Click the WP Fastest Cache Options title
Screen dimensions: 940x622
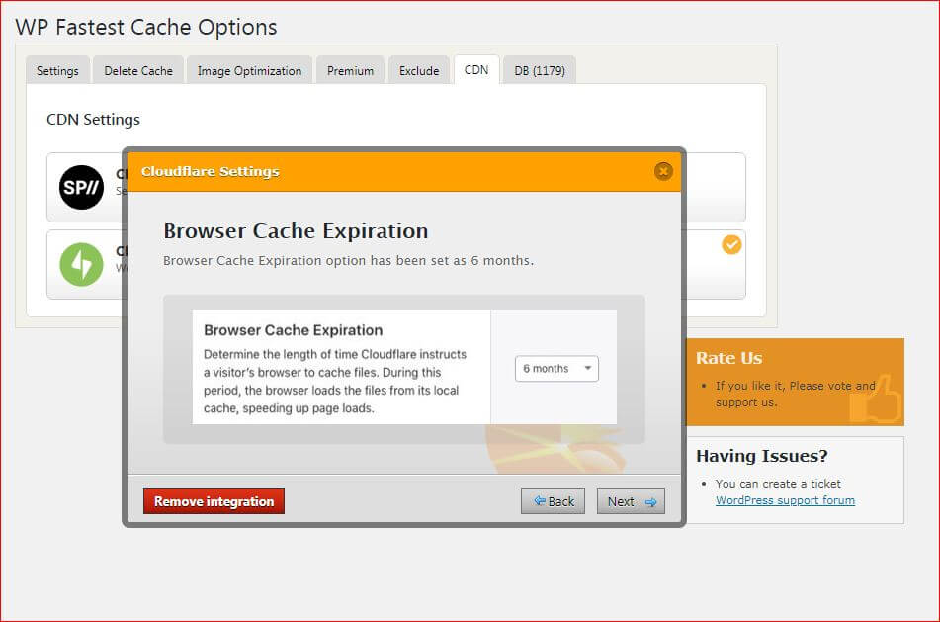146,27
